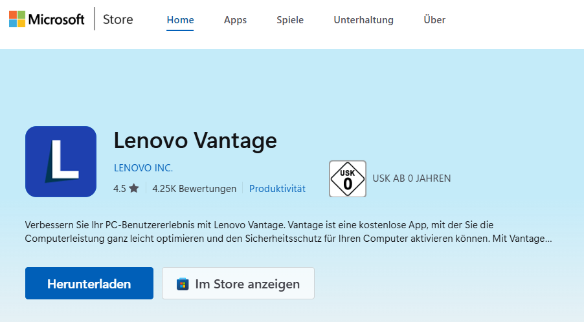Click the Store bag icon in button
584x322 pixels.
pyautogui.click(x=183, y=284)
